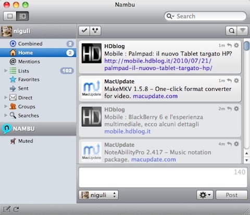Screen dimensions: 250x215
Task: Click the Mentions @ icon
Action: tap(13, 62)
